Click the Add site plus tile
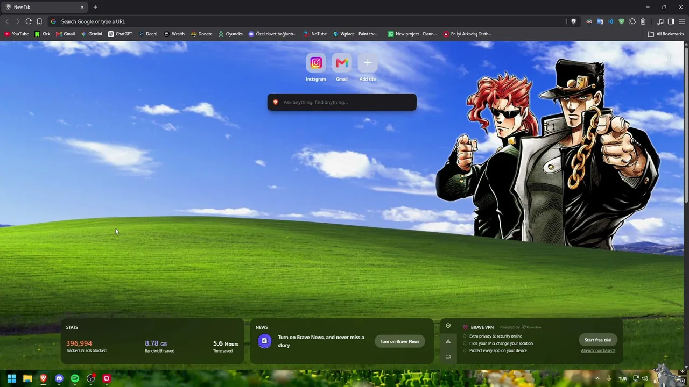This screenshot has width=689, height=387. [368, 68]
